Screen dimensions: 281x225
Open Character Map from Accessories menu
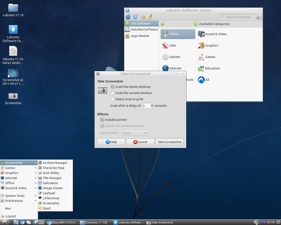(x=55, y=168)
